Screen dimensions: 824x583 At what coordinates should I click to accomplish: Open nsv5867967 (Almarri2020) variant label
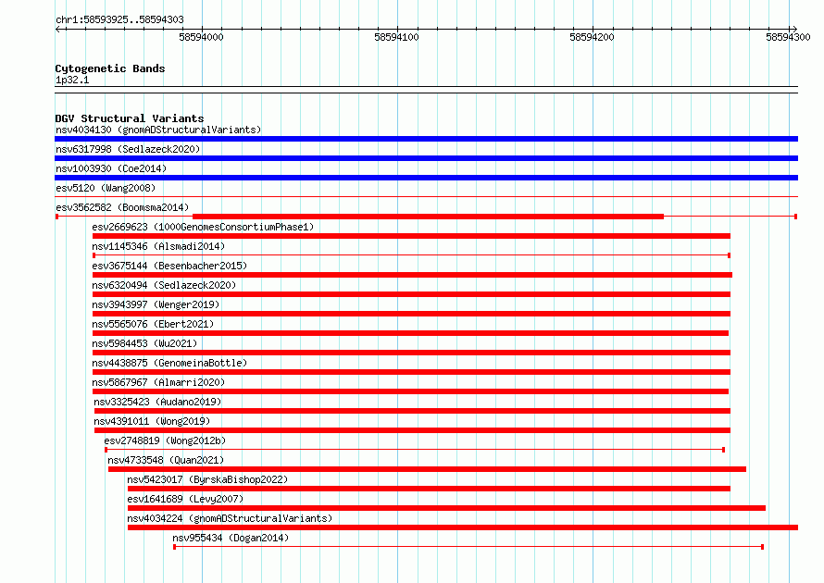[x=158, y=382]
